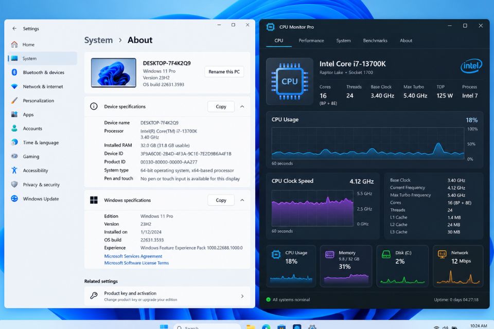Open the Windows Start menu
The height and width of the screenshot is (329, 494).
[x=164, y=327]
